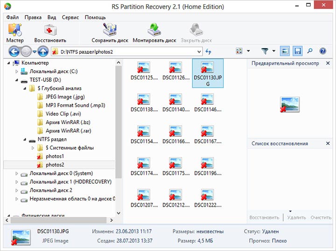
Task: Select the photos1 folder in tree
Action: 55,156
